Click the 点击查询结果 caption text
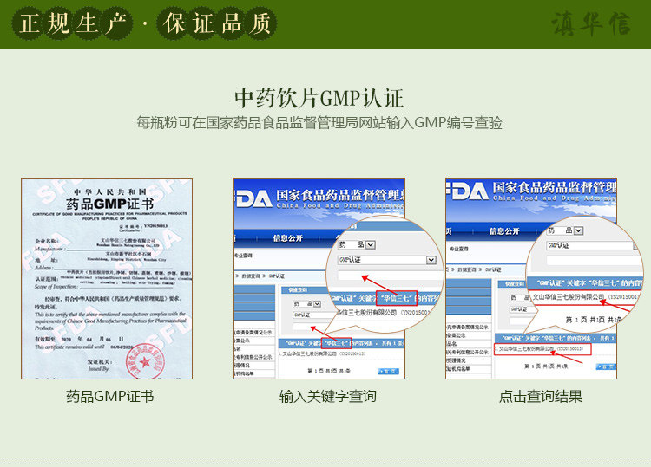This screenshot has height=467, width=651. tap(541, 397)
